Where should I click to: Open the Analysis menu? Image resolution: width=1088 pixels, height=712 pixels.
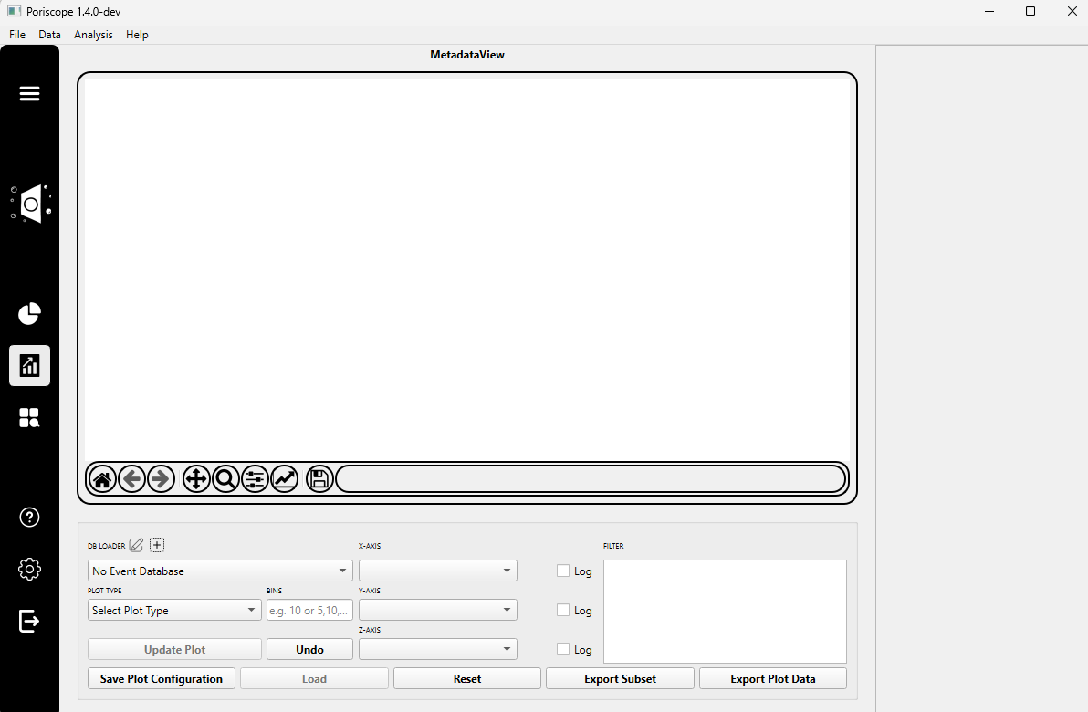point(93,35)
